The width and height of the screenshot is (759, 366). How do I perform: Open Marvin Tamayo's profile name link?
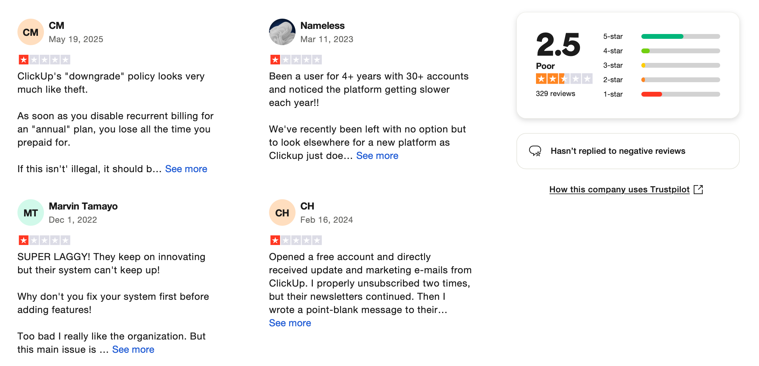[x=83, y=206]
